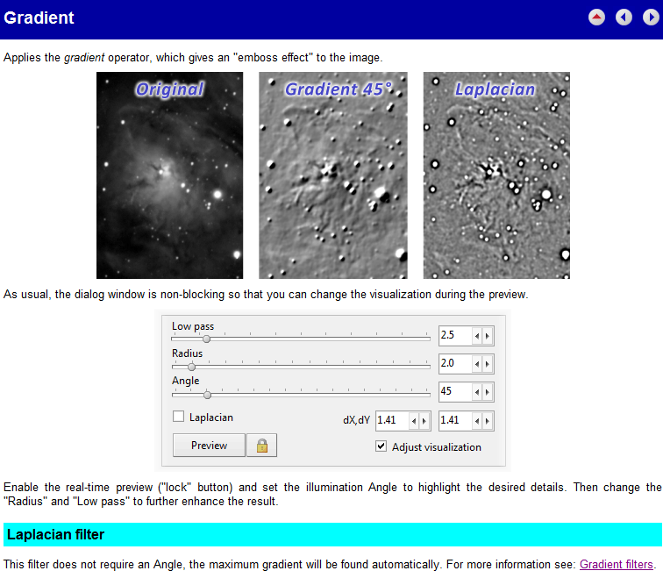Click the italic word gradient

click(x=84, y=58)
